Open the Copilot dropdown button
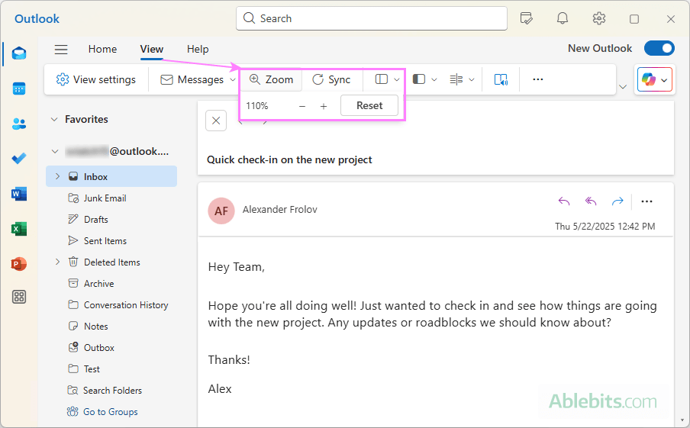690x428 pixels. [655, 80]
